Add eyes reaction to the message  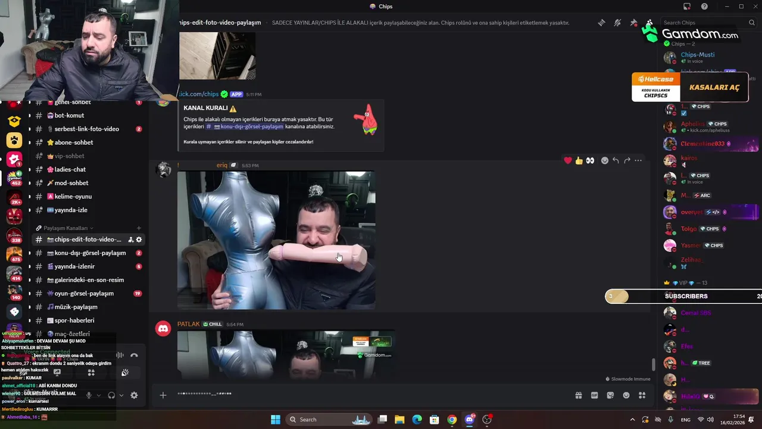(x=590, y=160)
